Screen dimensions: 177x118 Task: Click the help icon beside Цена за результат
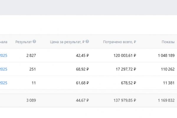[87, 42]
